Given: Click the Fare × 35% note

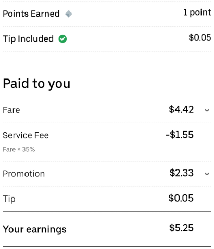Looking at the screenshot, I should [x=19, y=149].
